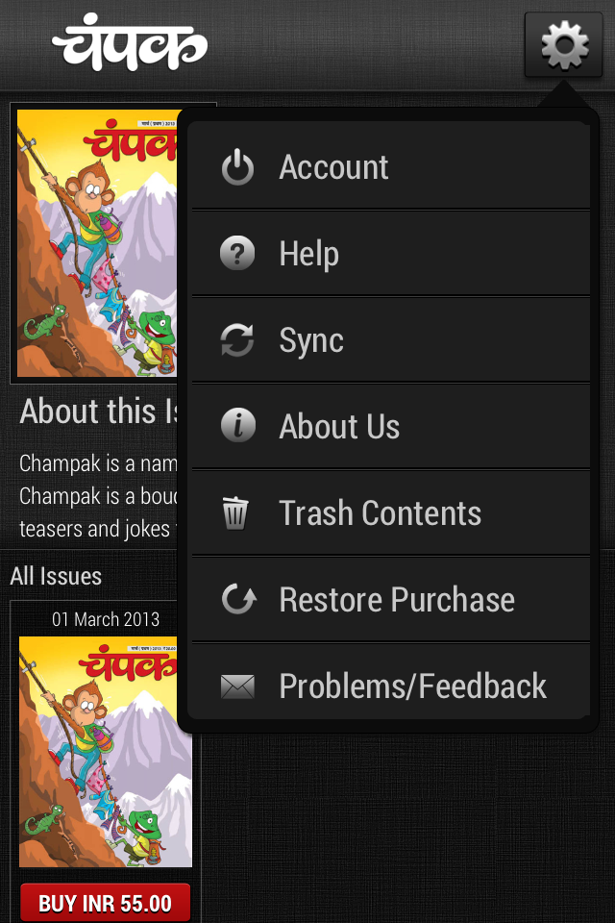This screenshot has width=615, height=923.
Task: Click the Restore Purchase arrow icon
Action: point(239,599)
